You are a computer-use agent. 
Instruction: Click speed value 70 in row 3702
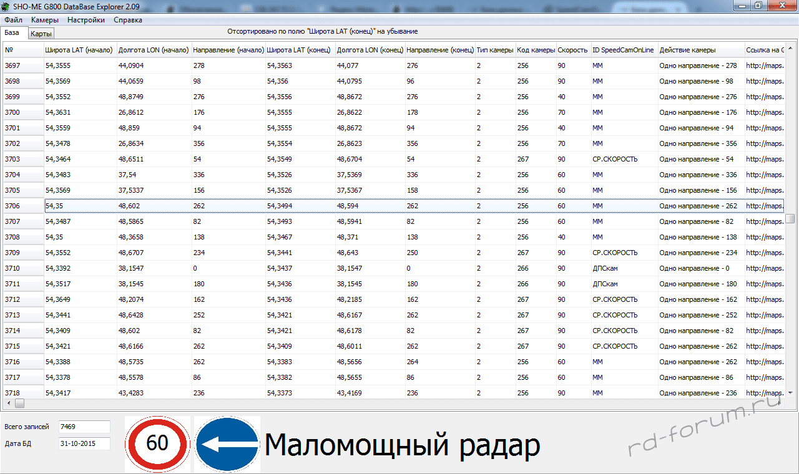click(574, 143)
